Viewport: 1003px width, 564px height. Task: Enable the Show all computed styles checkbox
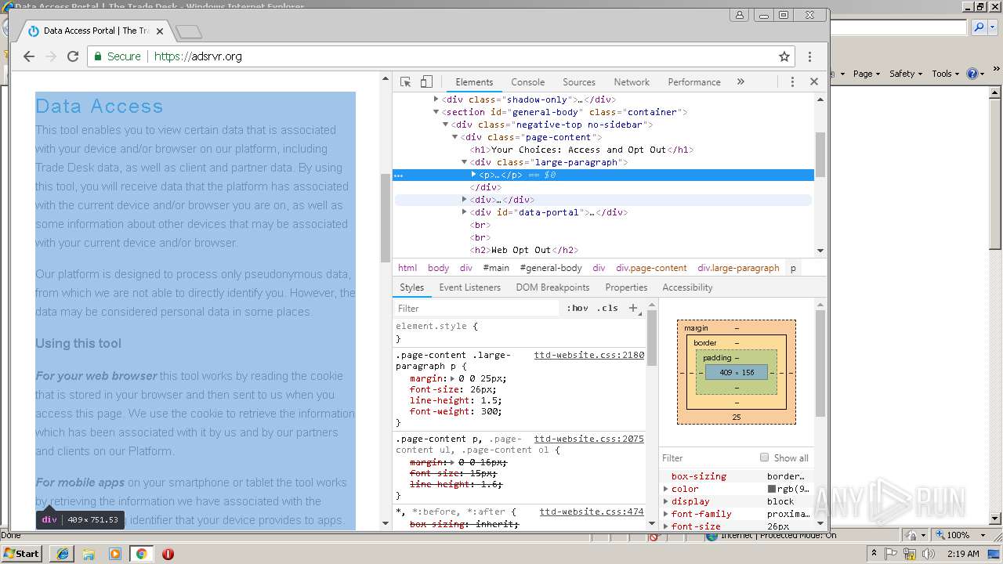764,457
